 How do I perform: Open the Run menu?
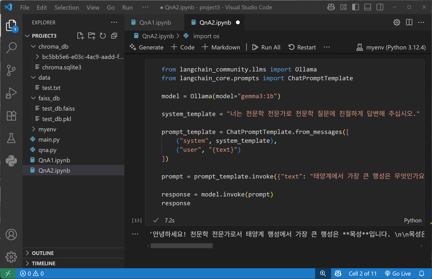tap(127, 7)
